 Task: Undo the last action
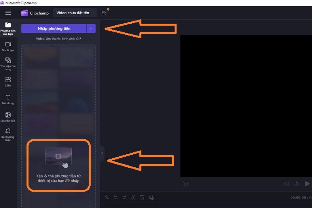click(116, 197)
